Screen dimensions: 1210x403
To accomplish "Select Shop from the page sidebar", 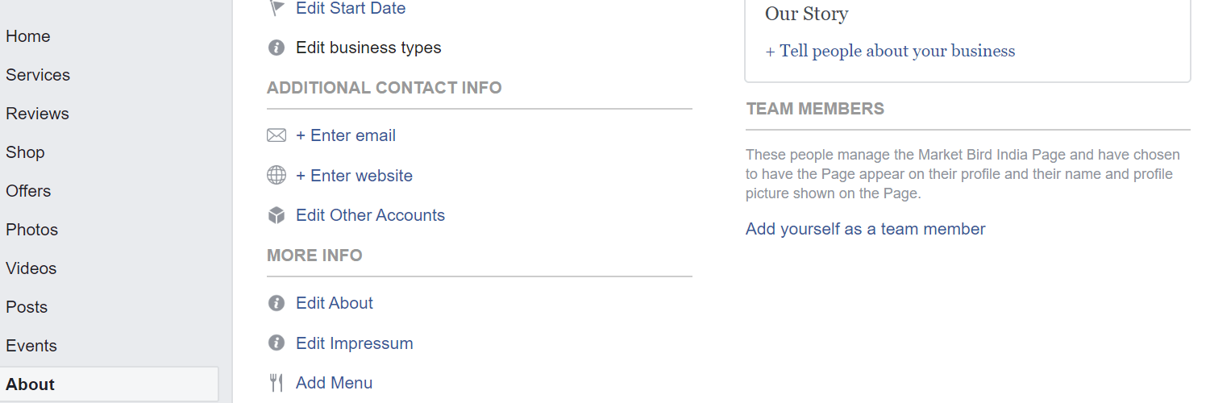I will pos(25,152).
